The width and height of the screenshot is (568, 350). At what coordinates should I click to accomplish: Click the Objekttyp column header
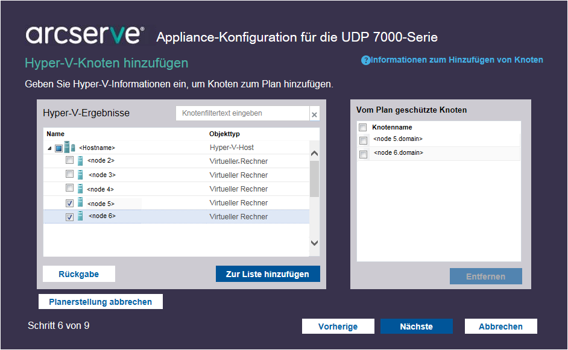pos(224,134)
